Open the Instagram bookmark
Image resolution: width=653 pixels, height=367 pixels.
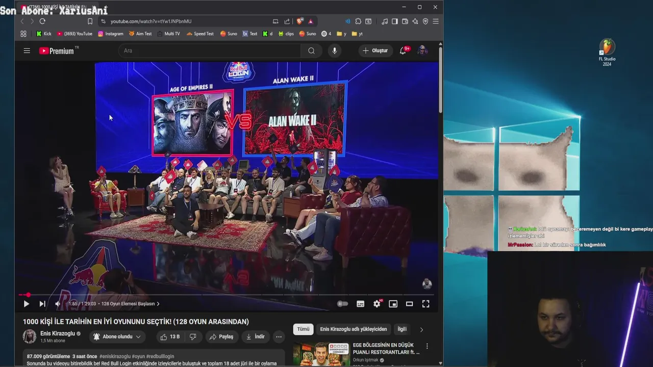tap(111, 34)
